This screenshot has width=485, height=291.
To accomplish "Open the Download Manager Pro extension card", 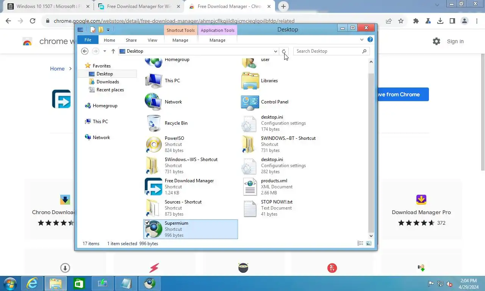I will click(x=421, y=209).
